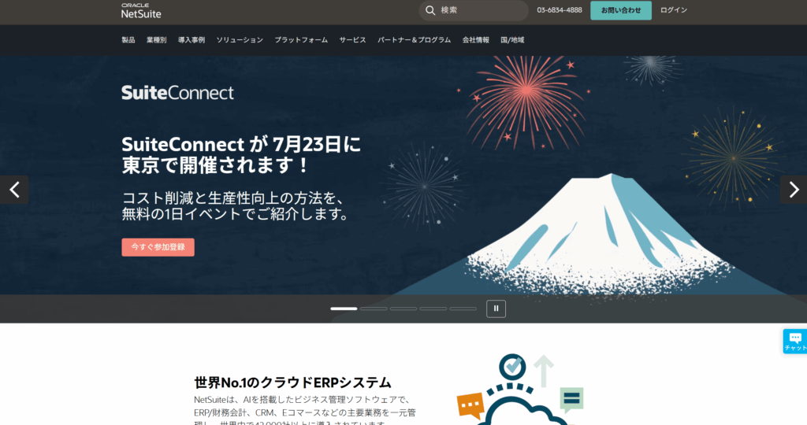Open the 会社情報 menu item
This screenshot has width=807, height=425.
(x=475, y=40)
